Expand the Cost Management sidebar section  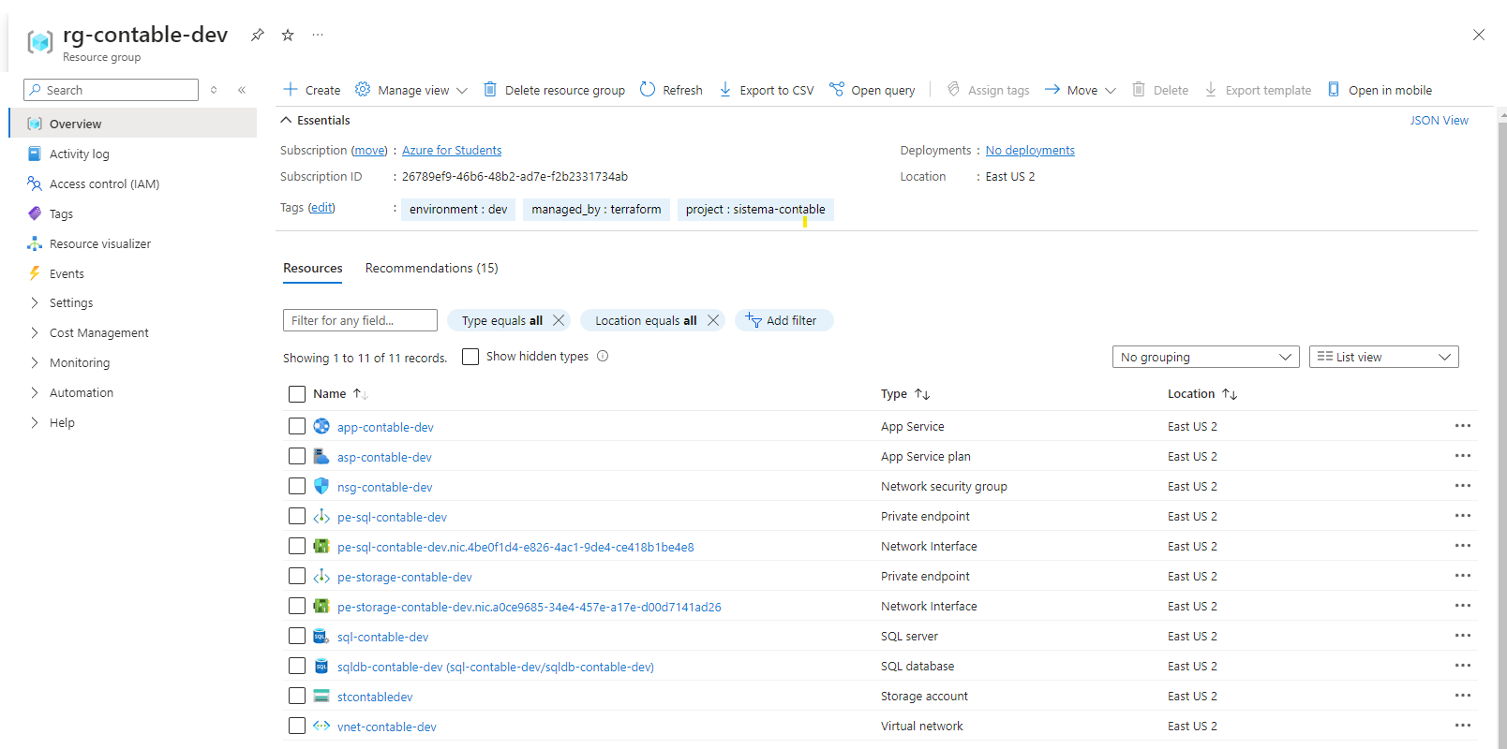[98, 332]
